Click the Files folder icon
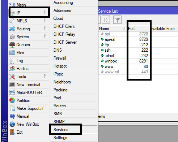 point(12,53)
